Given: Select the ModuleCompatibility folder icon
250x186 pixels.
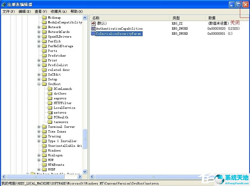Looking at the screenshot, I should click(44, 22).
